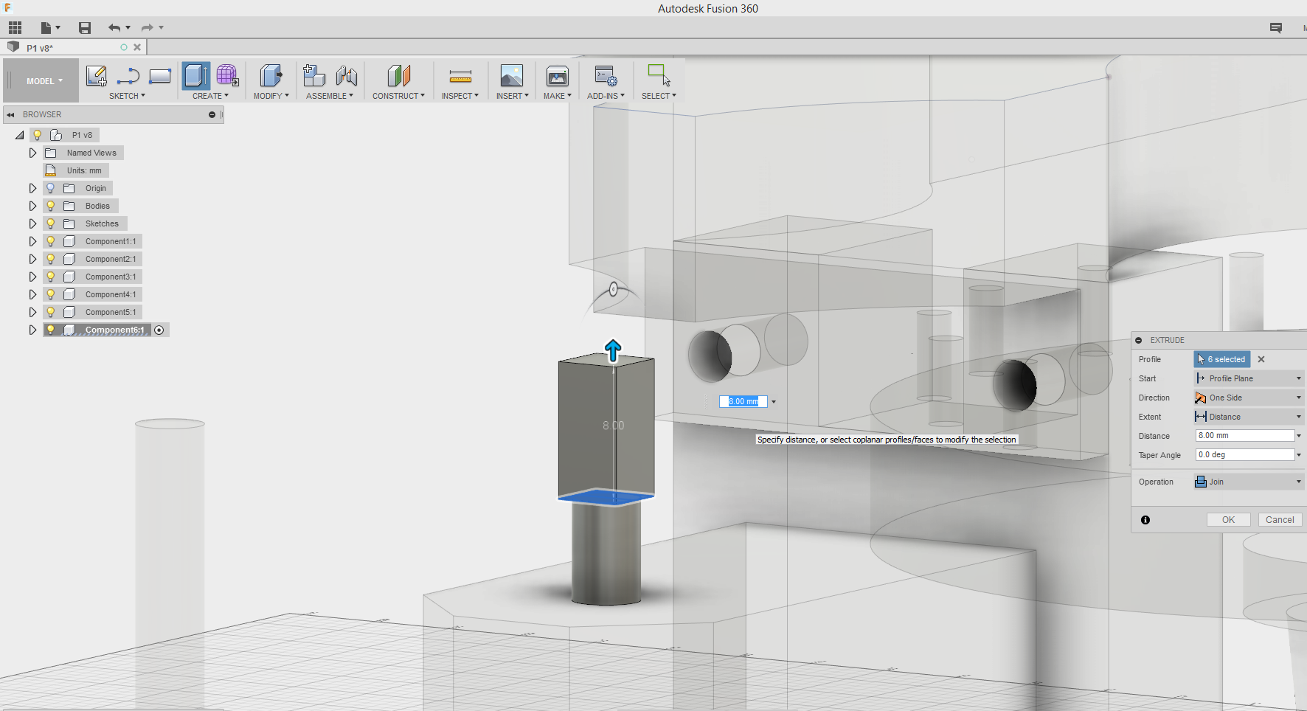This screenshot has width=1307, height=711.
Task: Click Cancel in Extrude dialog
Action: [1280, 520]
